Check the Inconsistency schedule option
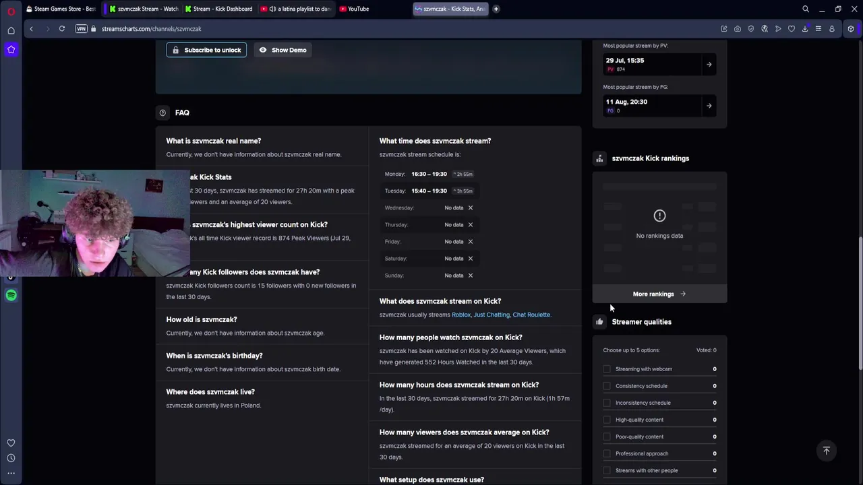 click(x=607, y=403)
